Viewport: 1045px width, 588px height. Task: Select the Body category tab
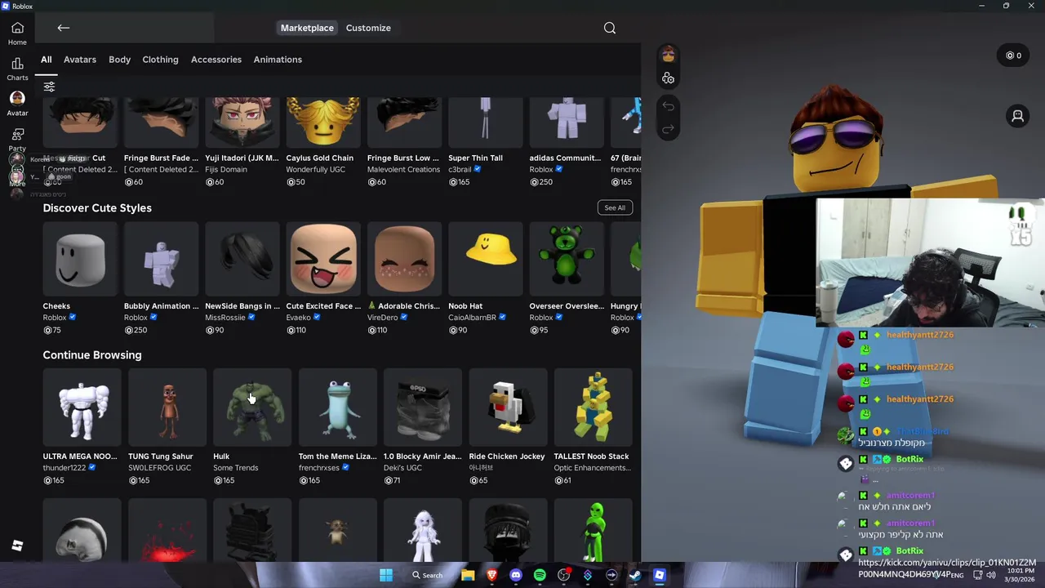pyautogui.click(x=119, y=60)
